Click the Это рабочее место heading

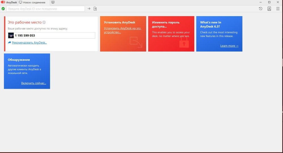[25, 22]
